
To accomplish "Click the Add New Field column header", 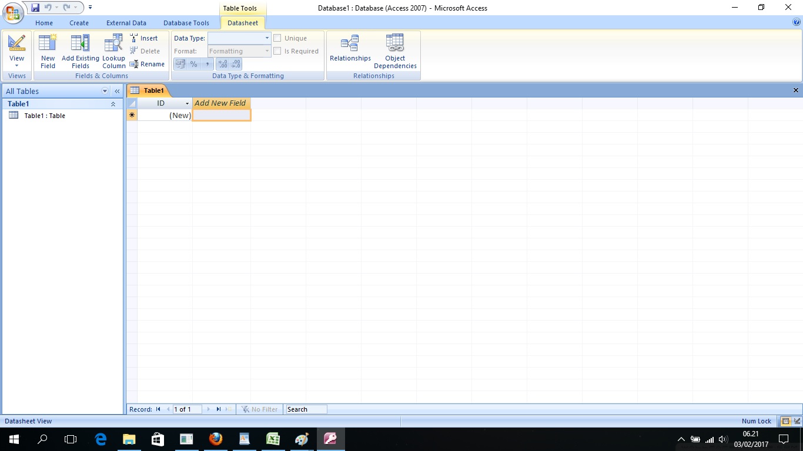I will point(221,103).
